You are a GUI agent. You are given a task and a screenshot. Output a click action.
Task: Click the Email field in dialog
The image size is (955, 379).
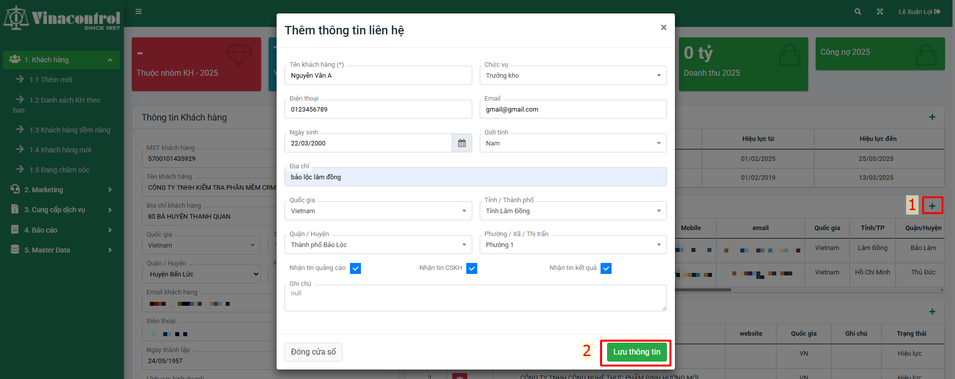click(x=573, y=109)
